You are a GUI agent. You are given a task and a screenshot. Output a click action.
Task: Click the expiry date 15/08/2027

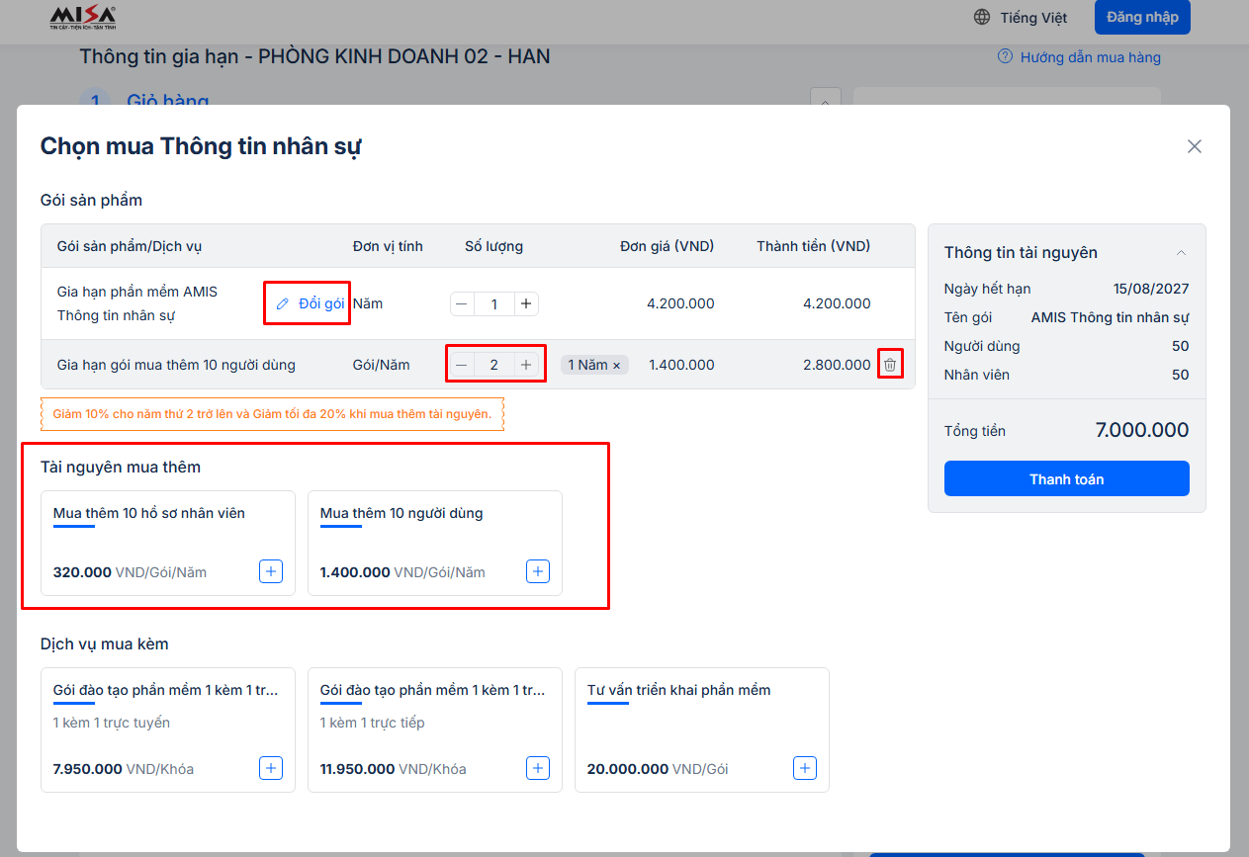[1151, 289]
